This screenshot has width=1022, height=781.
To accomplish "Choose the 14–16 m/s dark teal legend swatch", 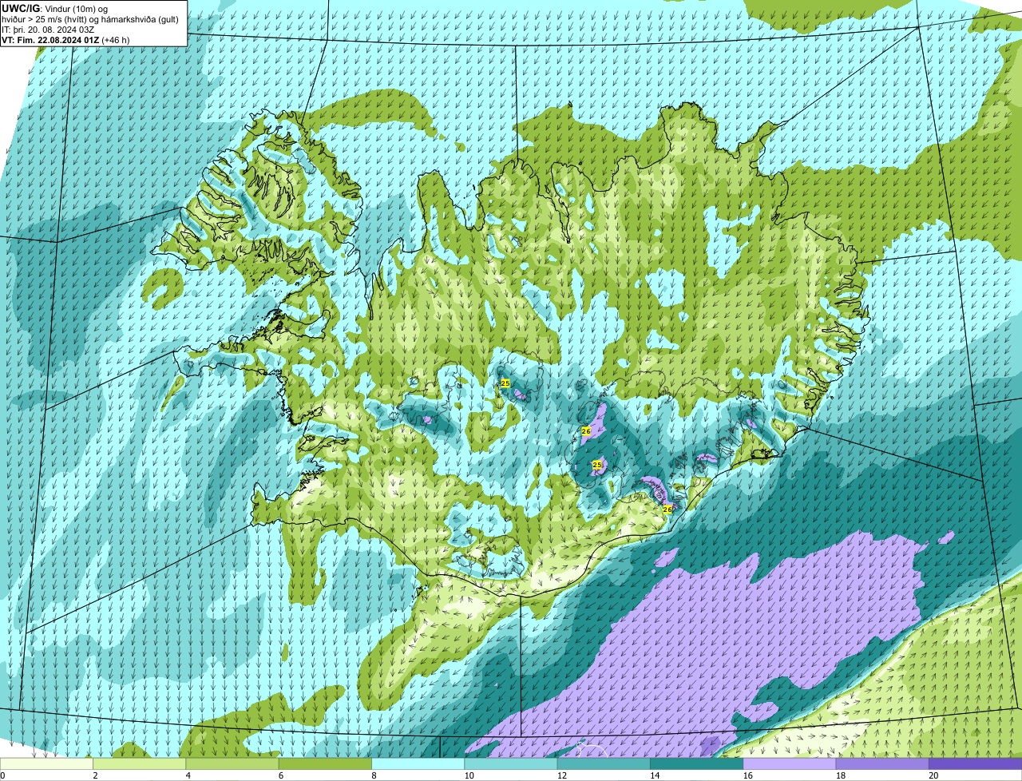I will point(696,763).
